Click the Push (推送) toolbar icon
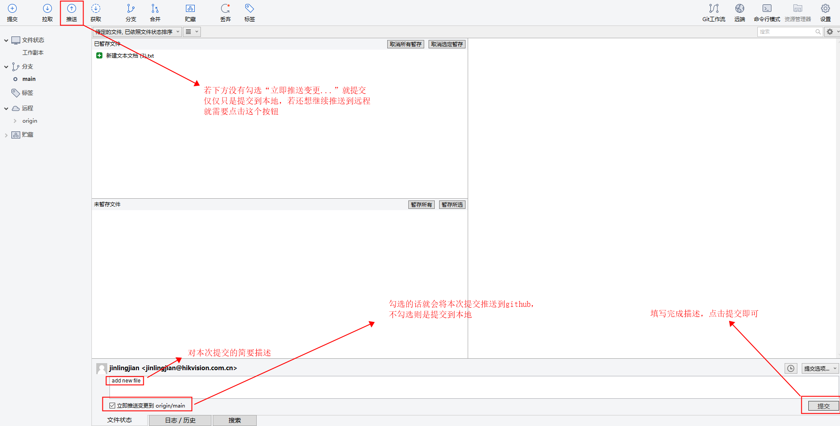Image resolution: width=840 pixels, height=426 pixels. click(x=72, y=12)
